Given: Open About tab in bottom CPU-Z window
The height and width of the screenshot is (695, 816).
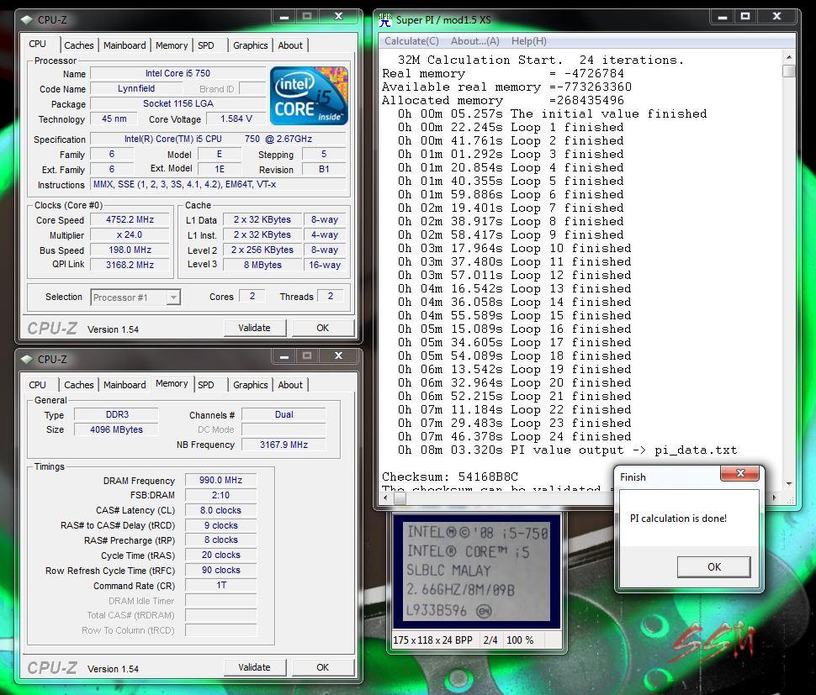Looking at the screenshot, I should [x=290, y=385].
